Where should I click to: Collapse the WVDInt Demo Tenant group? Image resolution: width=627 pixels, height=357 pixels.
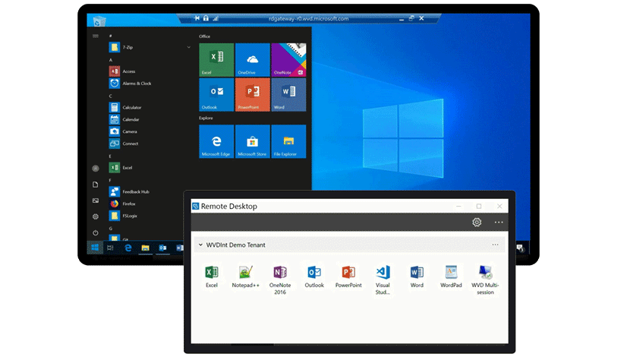(200, 245)
